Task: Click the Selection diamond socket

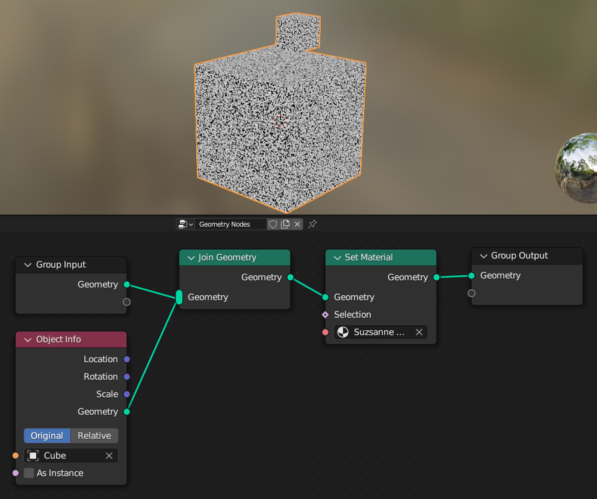Action: tap(325, 315)
